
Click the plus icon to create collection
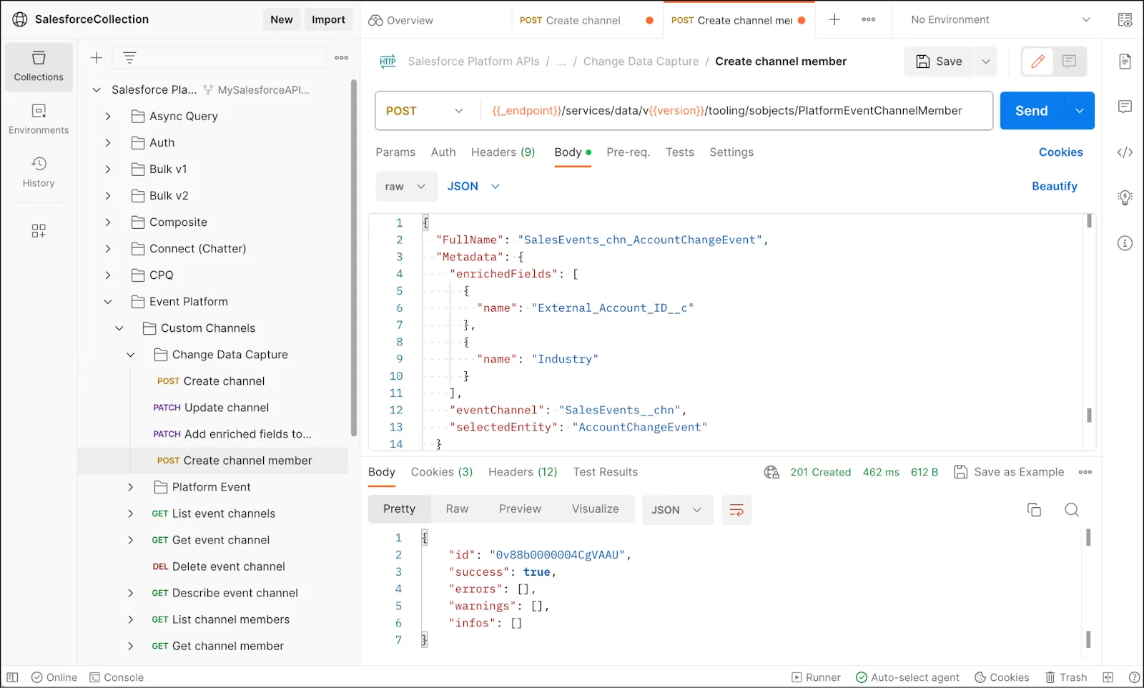point(97,58)
